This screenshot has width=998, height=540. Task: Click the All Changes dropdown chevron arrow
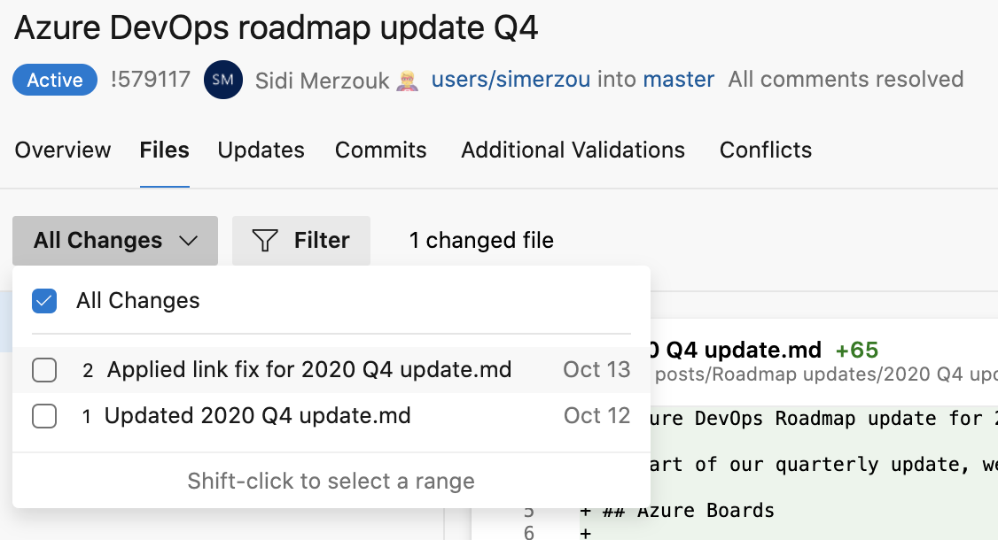(188, 240)
